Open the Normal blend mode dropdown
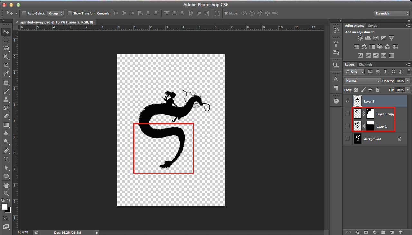Image resolution: width=412 pixels, height=235 pixels. pyautogui.click(x=362, y=81)
